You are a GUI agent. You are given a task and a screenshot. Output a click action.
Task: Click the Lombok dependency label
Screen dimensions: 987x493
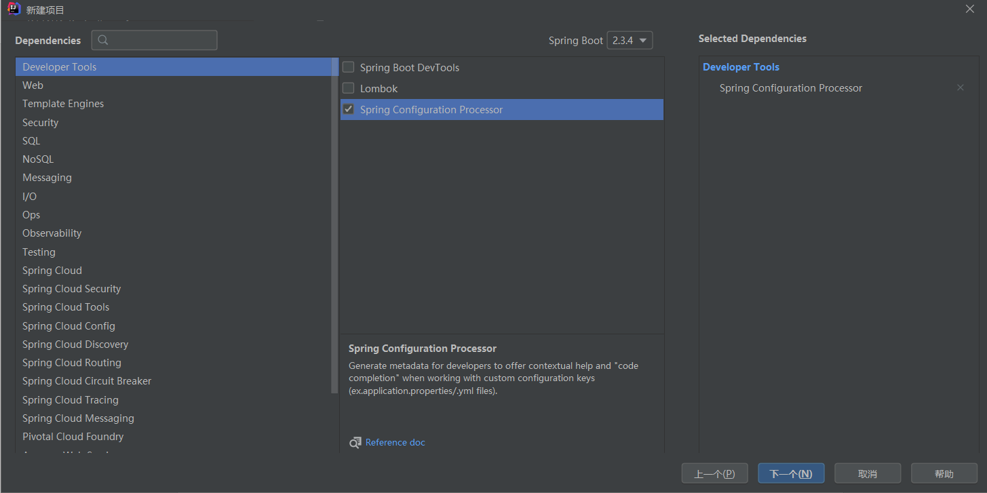(x=379, y=88)
